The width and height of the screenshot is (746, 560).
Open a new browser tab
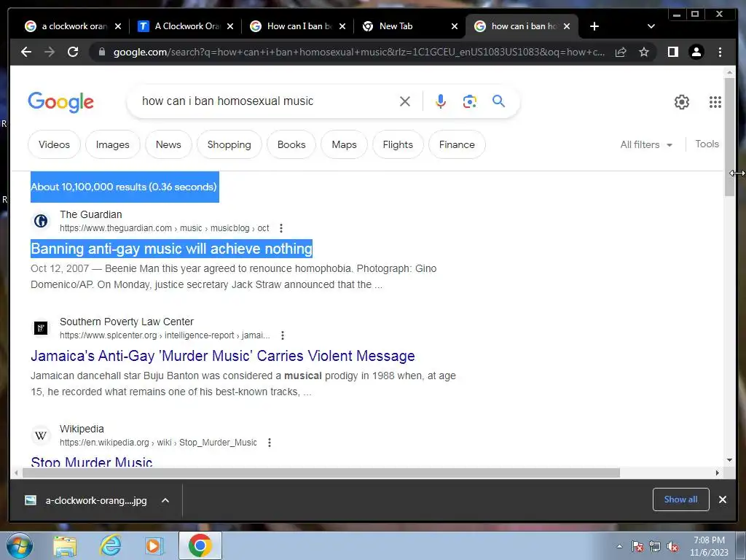tap(594, 26)
